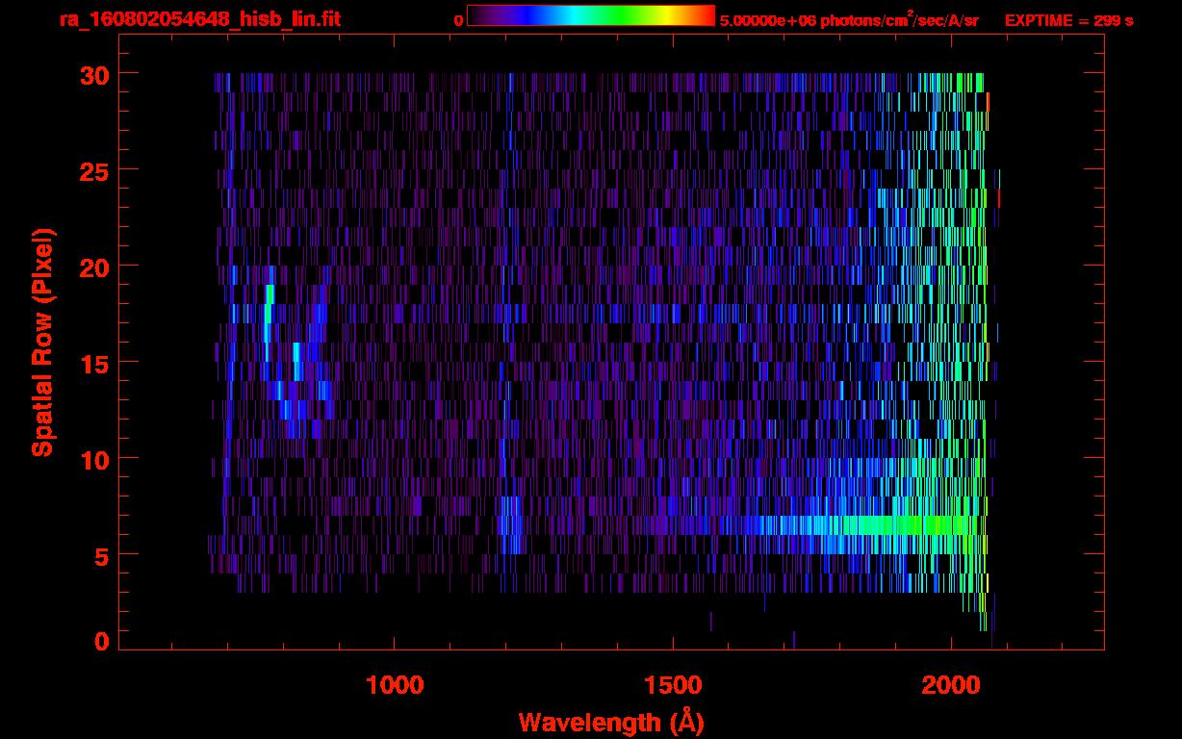This screenshot has width=1182, height=739.
Task: Click the spatial row 20 tick label
Action: [x=94, y=267]
